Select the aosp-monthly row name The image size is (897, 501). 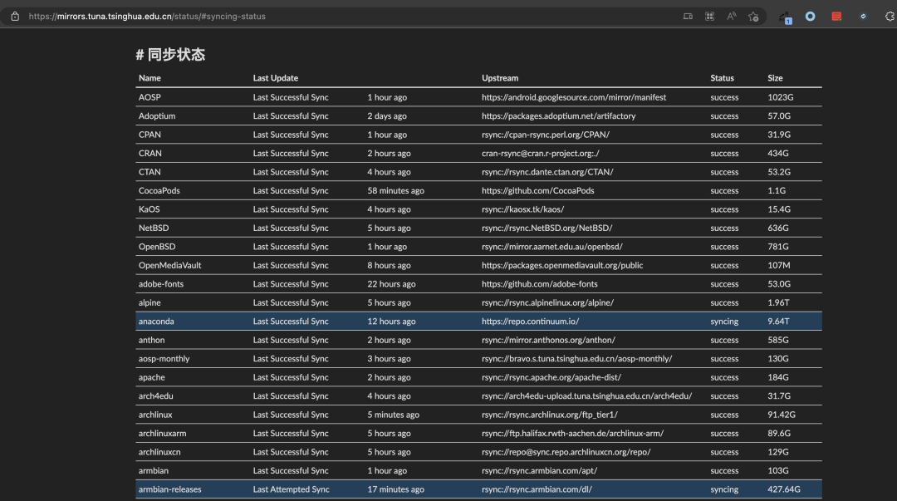pyautogui.click(x=164, y=358)
